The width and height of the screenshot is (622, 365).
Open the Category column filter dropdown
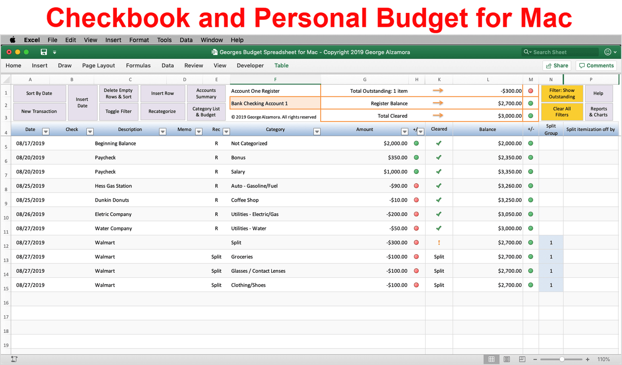(317, 132)
